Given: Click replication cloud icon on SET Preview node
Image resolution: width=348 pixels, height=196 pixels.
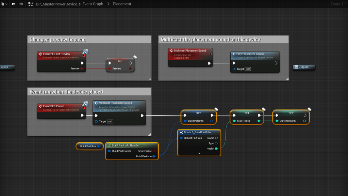Looking at the screenshot, I should (x=135, y=57).
